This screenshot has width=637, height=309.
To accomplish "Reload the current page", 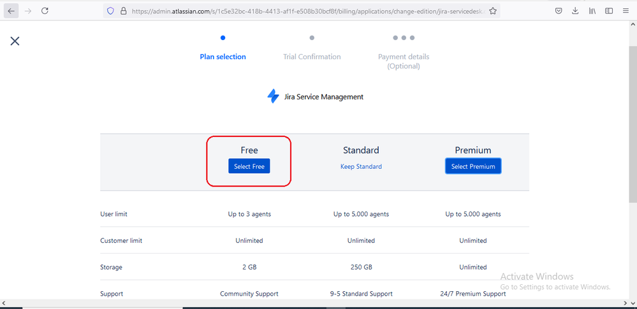I will pos(45,11).
